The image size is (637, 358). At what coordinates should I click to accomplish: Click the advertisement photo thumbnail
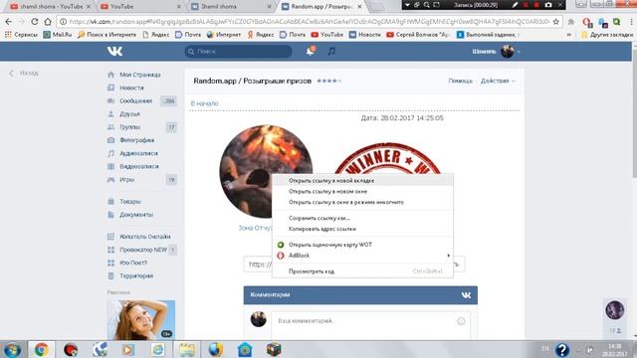(141, 320)
